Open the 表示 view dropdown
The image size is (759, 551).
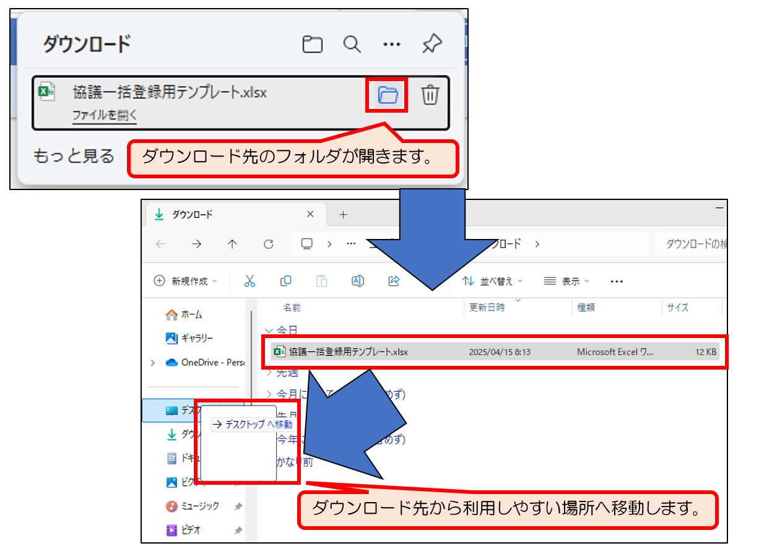tap(566, 281)
